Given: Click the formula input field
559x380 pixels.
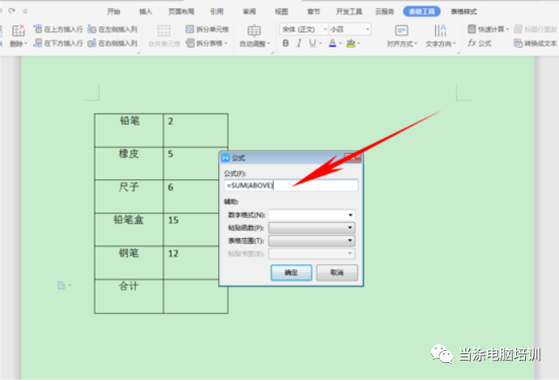Looking at the screenshot, I should tap(291, 186).
